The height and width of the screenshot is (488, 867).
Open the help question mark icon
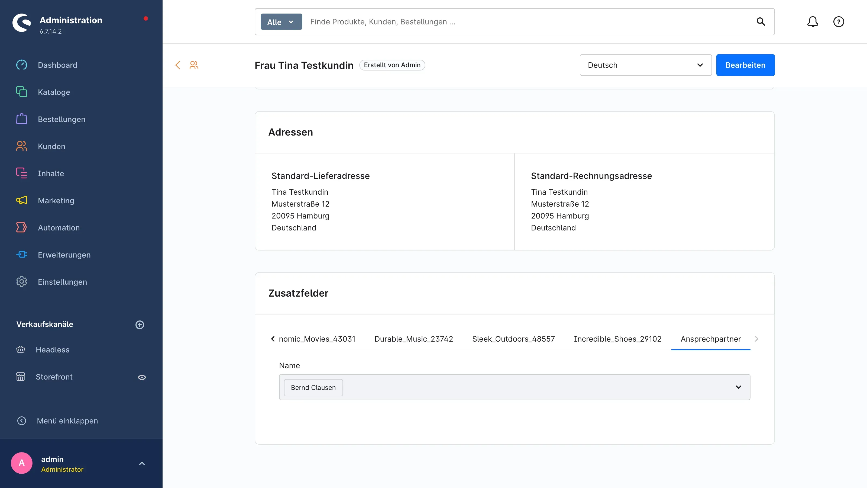tap(838, 22)
